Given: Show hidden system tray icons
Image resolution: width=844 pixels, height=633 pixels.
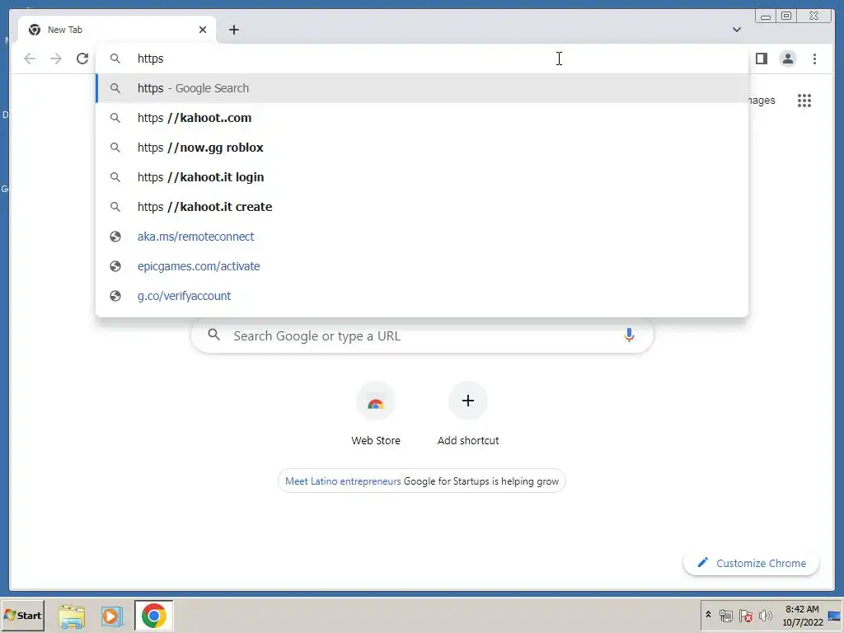Looking at the screenshot, I should coord(708,615).
